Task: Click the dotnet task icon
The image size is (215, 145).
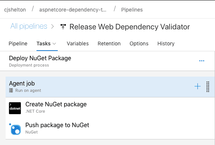Action: pos(15,108)
